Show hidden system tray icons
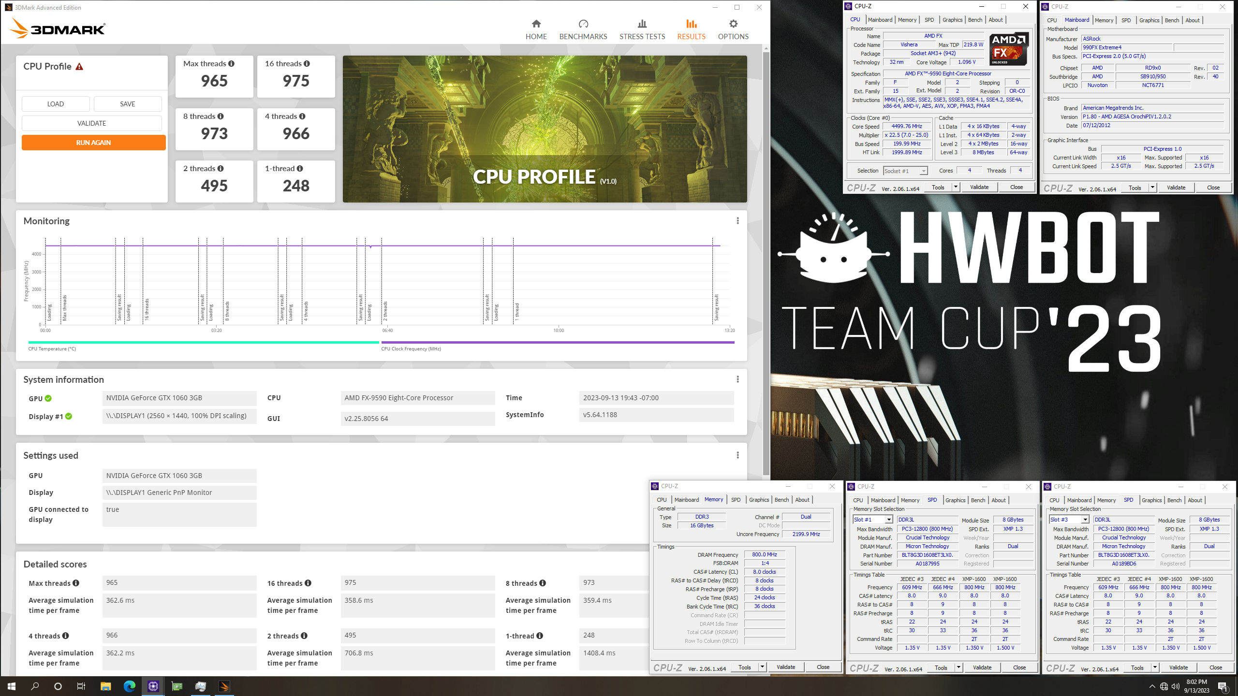The height and width of the screenshot is (696, 1238). click(1152, 686)
